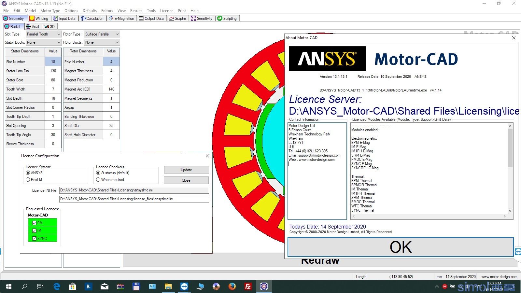This screenshot has width=521, height=293.
Task: Click the Slot Number value cell
Action: [x=53, y=62]
